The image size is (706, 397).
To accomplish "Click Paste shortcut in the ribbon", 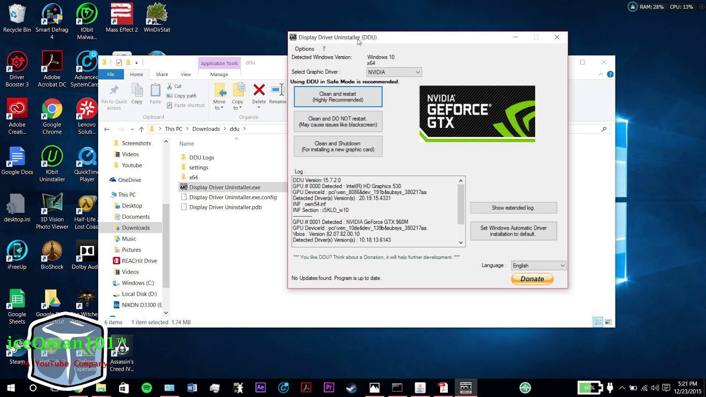I will pyautogui.click(x=185, y=105).
